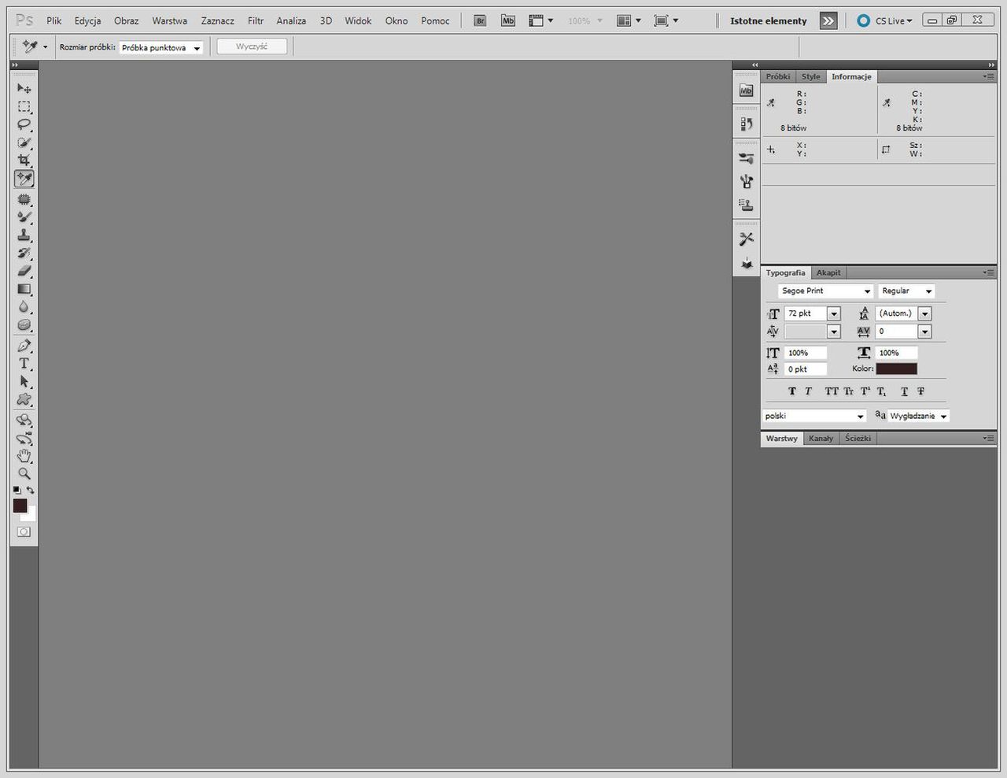This screenshot has width=1007, height=778.
Task: Reset to default foreground and background colors
Action: 17,490
